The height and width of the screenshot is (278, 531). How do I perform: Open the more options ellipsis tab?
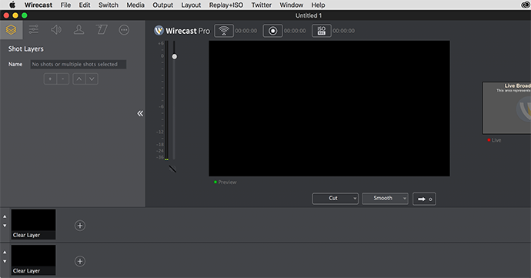point(124,30)
